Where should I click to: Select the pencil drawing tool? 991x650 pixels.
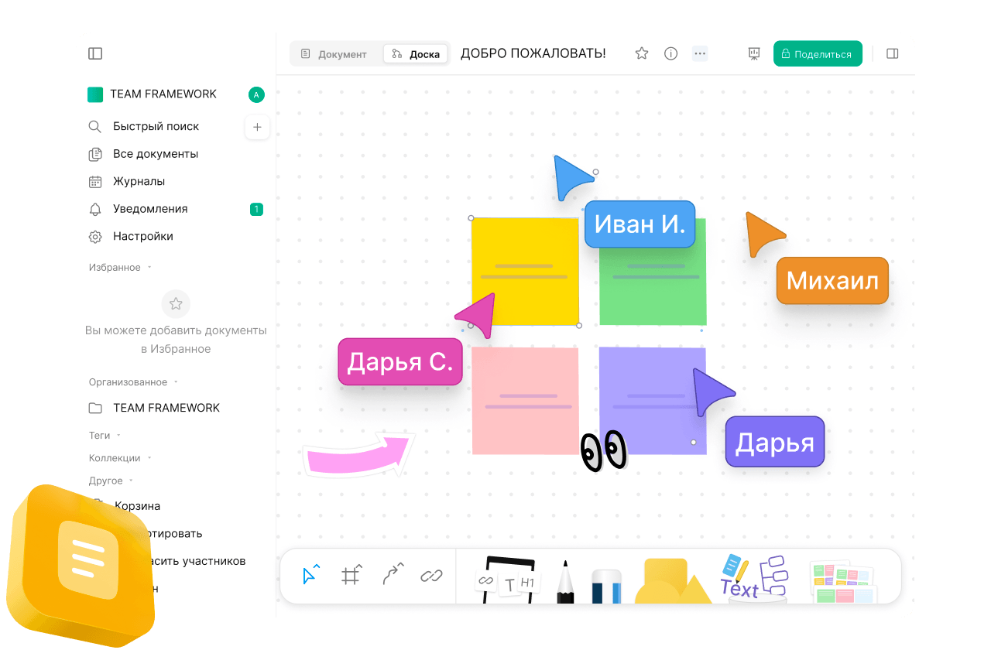(565, 582)
